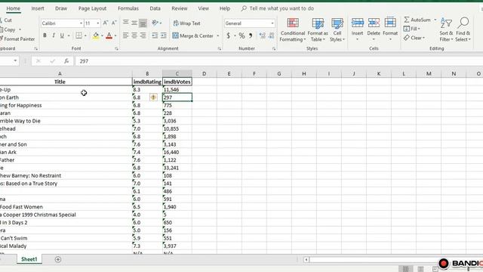Toggle Italic formatting
The image size is (483, 272).
[54, 36]
